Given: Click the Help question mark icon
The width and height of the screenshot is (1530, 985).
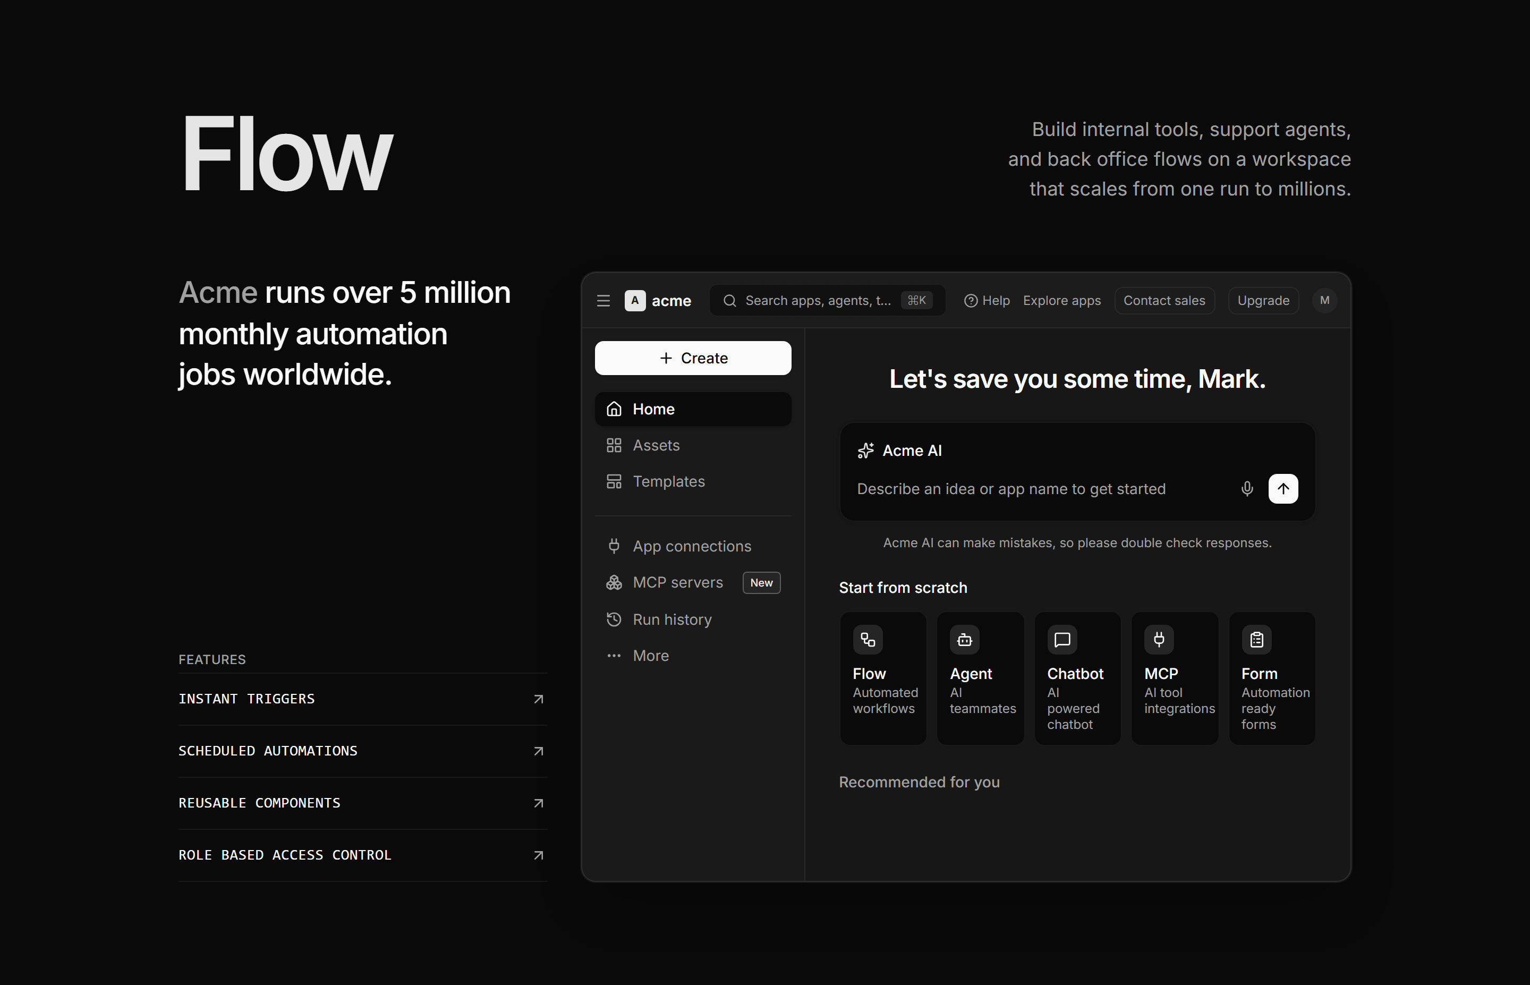Looking at the screenshot, I should (x=971, y=301).
